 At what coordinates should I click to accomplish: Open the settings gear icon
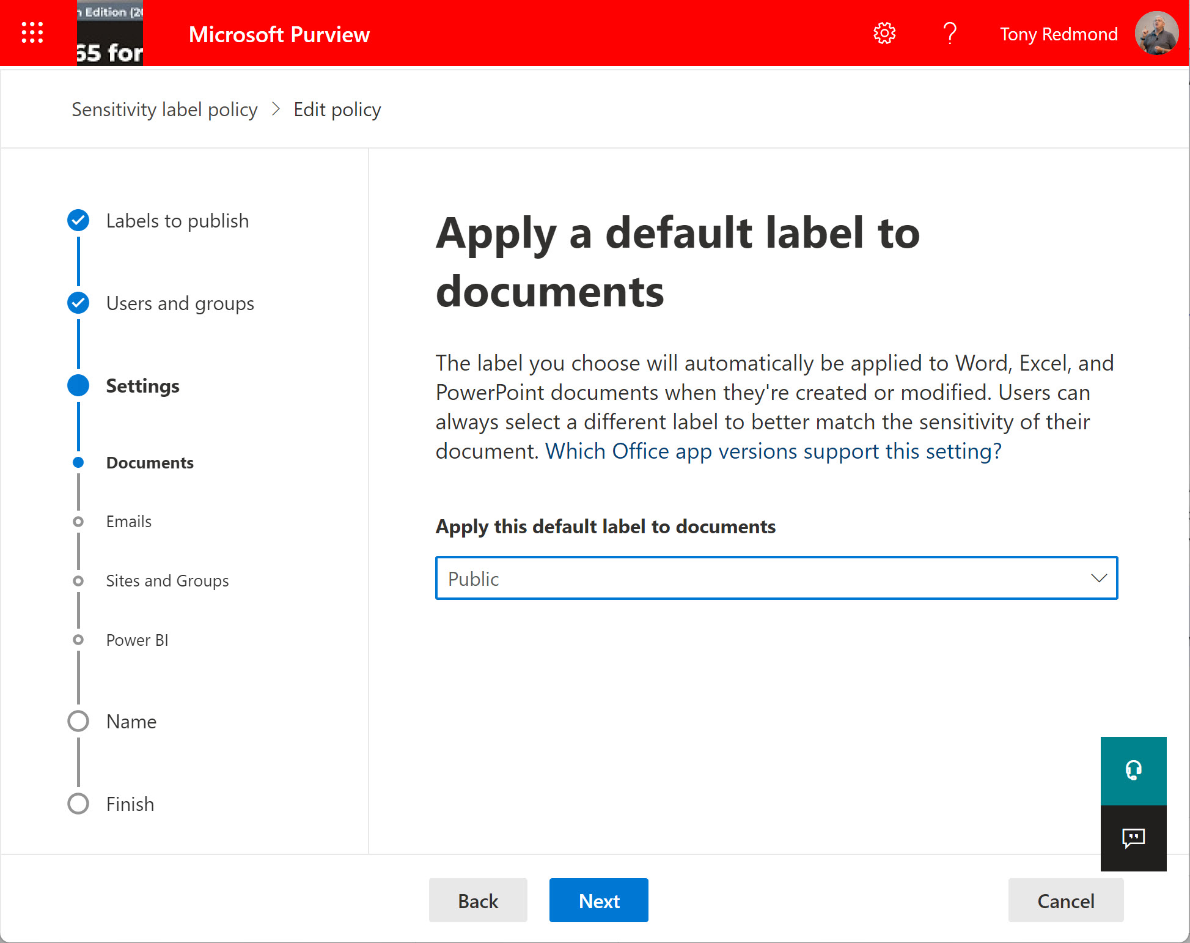point(884,34)
